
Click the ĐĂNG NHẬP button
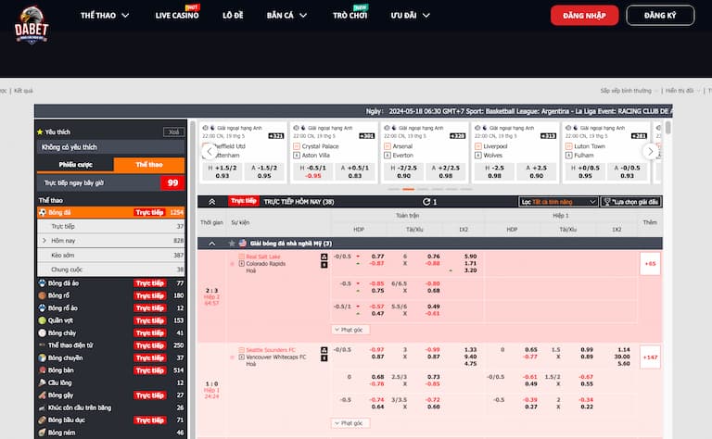point(584,16)
